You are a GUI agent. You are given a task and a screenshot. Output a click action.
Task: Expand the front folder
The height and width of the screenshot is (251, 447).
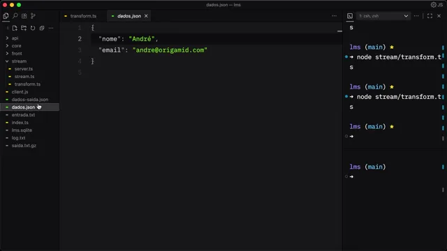click(17, 53)
